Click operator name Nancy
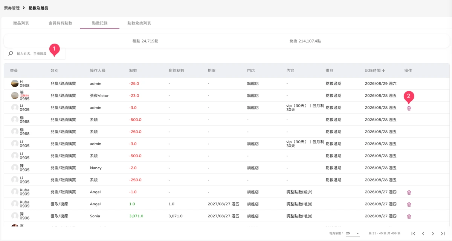The image size is (452, 241). 96,168
